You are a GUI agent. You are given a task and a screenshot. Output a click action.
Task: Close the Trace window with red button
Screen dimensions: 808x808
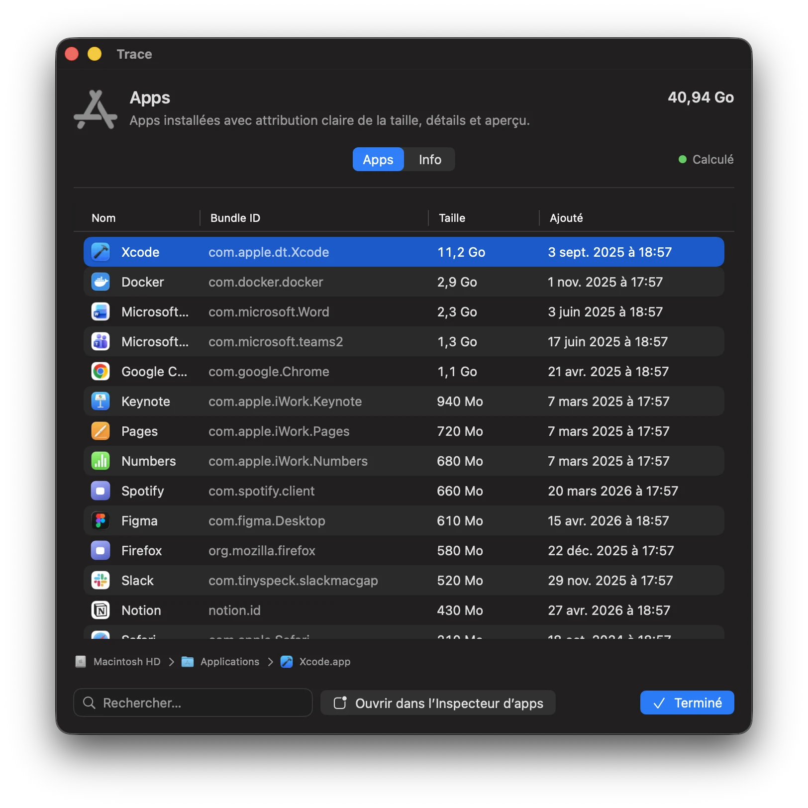tap(72, 54)
